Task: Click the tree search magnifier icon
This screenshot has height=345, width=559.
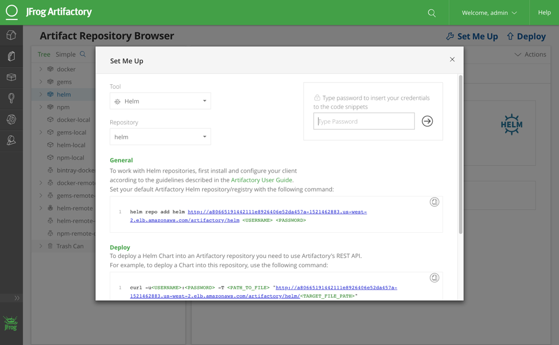Action: (83, 54)
